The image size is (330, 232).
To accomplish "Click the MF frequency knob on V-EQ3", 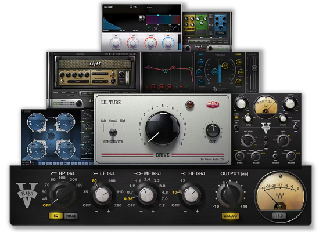I will [x=147, y=195].
